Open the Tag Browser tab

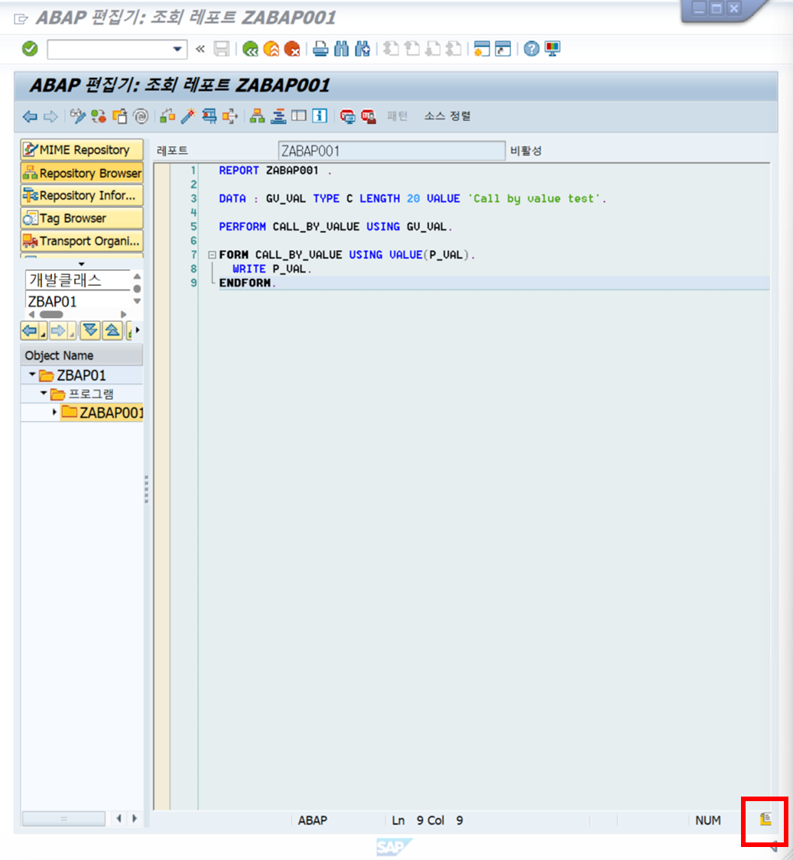82,219
